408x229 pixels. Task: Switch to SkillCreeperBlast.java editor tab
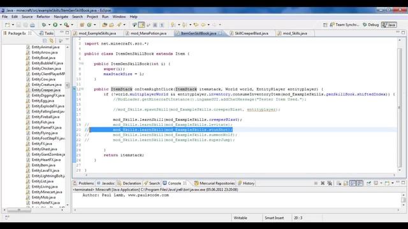(x=251, y=33)
